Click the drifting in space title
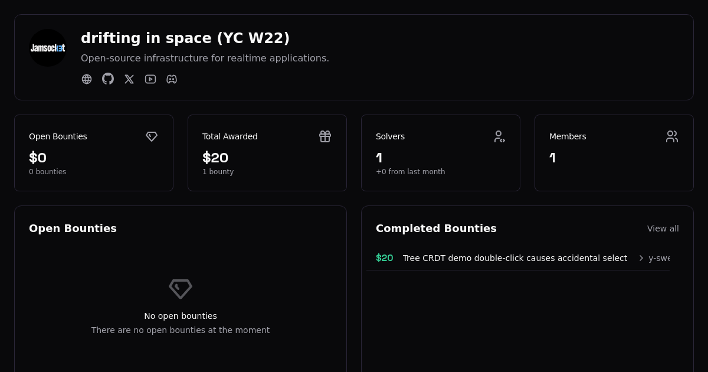 [185, 38]
